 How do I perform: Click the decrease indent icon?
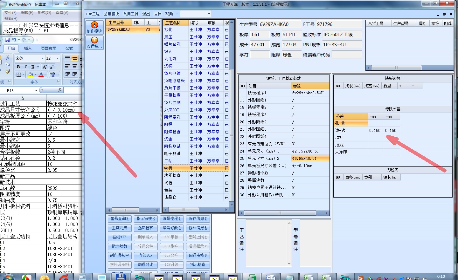(67, 74)
